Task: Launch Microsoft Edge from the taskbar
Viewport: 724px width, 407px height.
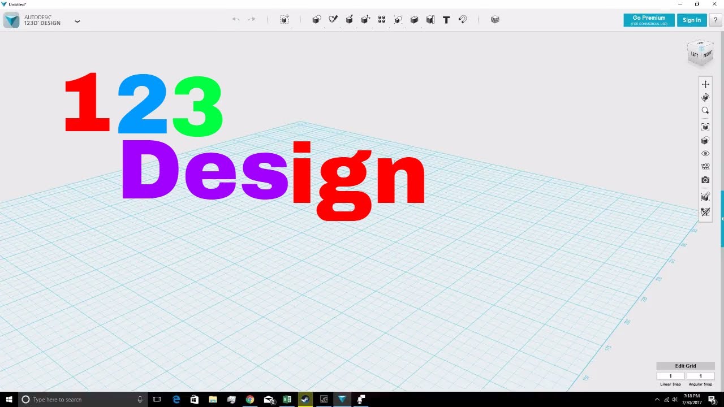Action: pos(176,400)
